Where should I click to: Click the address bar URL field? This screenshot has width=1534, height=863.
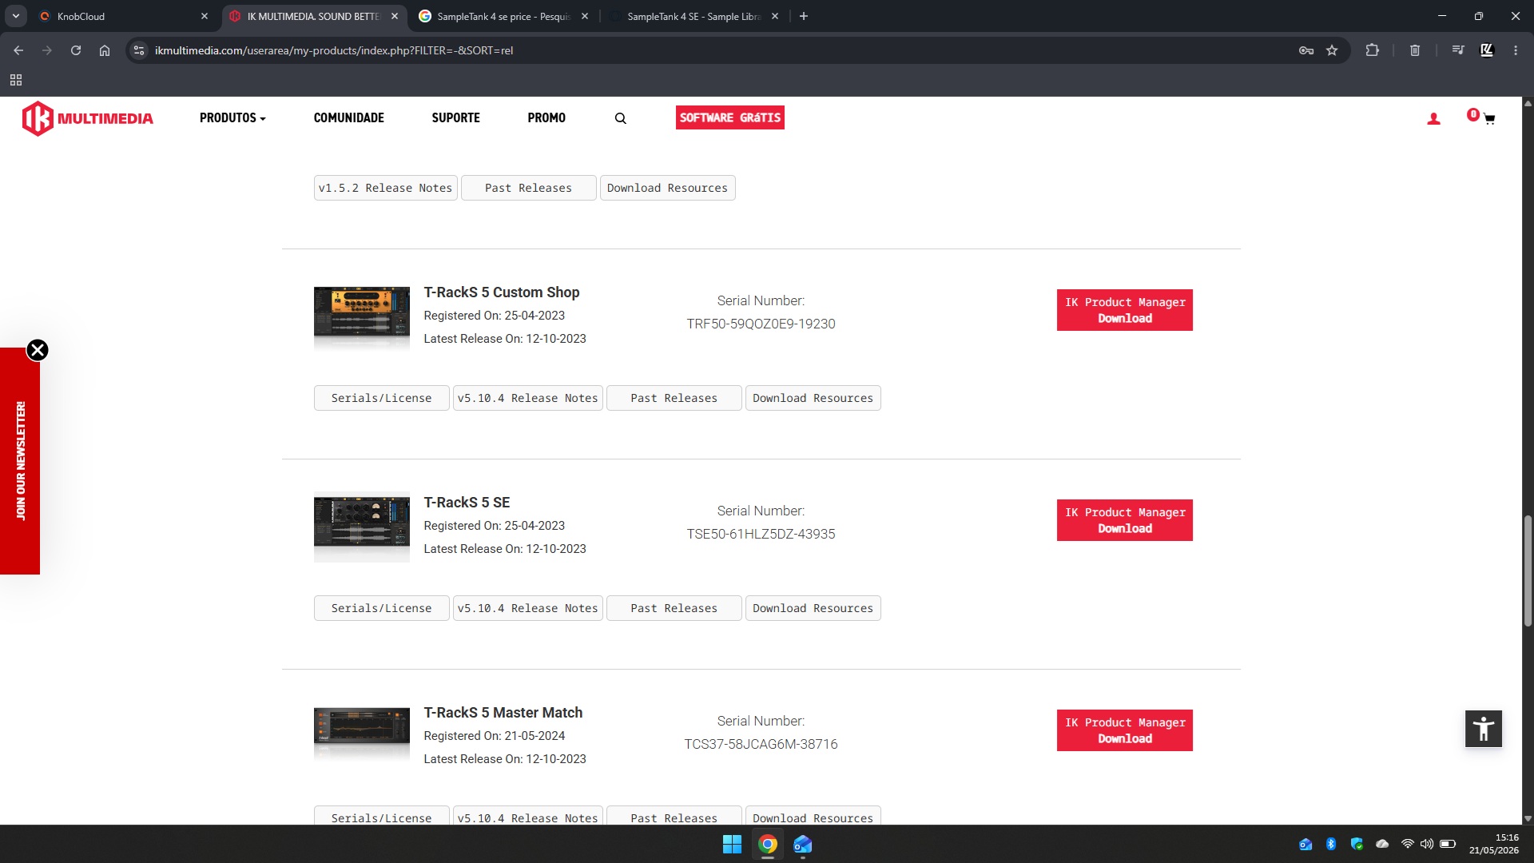click(719, 50)
